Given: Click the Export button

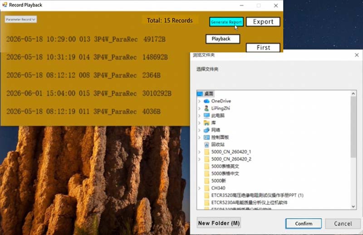Looking at the screenshot, I should click(x=263, y=22).
